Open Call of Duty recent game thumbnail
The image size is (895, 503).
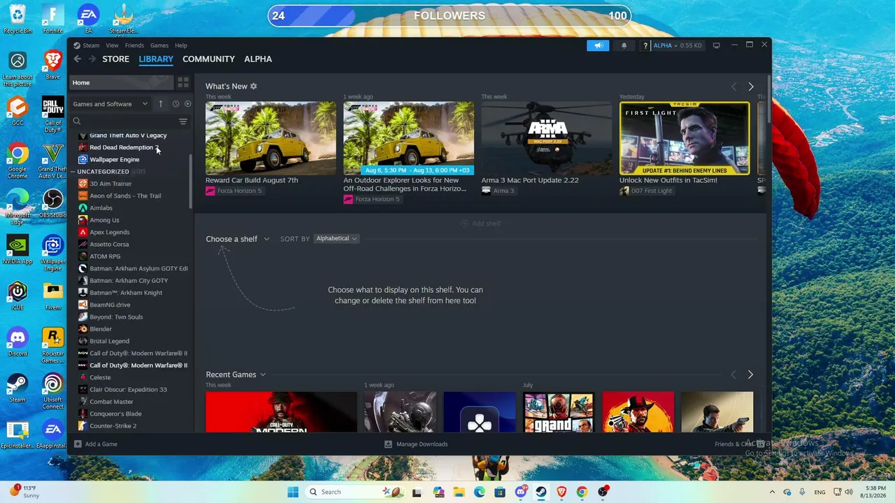(281, 412)
